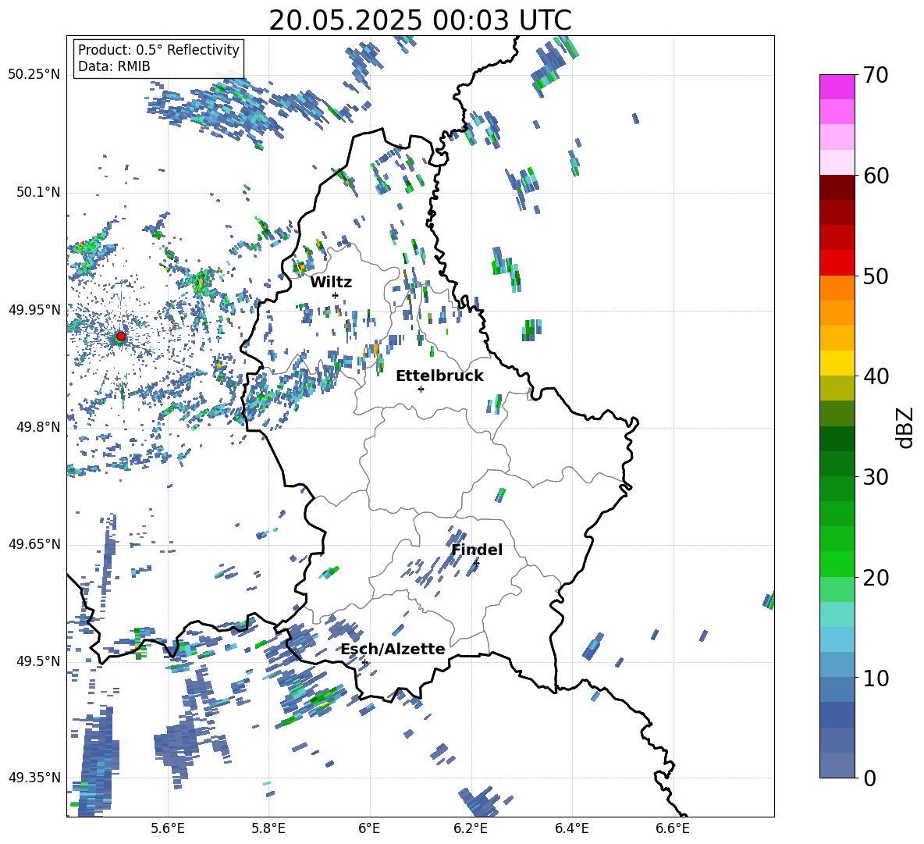Click the 5.8°E longitude tick label

click(268, 828)
